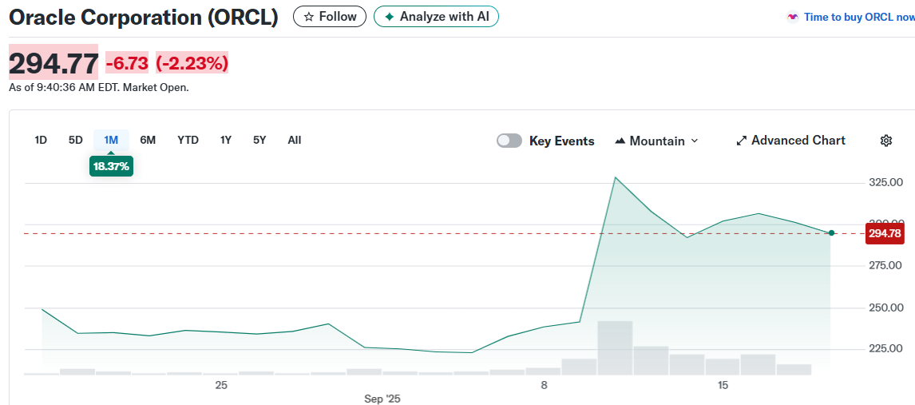
Task: Click the Mountain chart type icon
Action: tap(620, 141)
